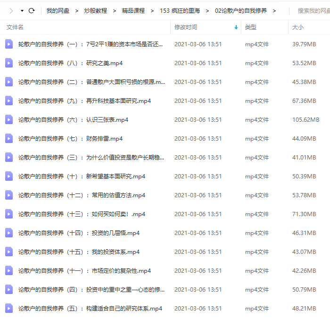Expand chevron after 我的网盘 breadcrumb

click(77, 11)
